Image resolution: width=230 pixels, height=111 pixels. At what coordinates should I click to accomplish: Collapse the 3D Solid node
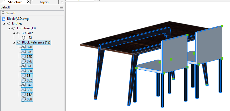14,33
